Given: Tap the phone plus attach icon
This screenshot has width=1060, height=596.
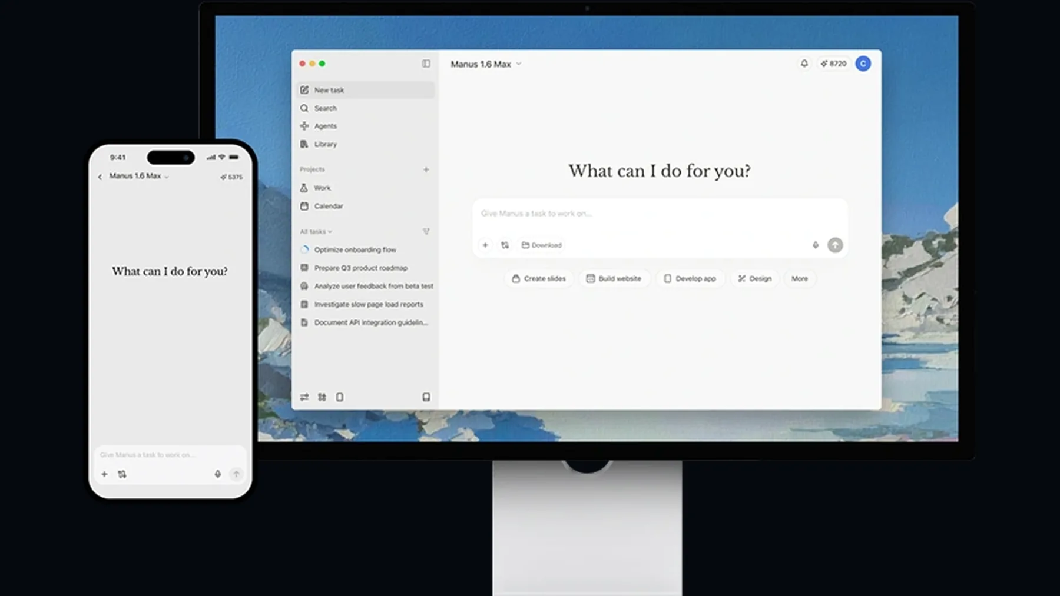Looking at the screenshot, I should pyautogui.click(x=104, y=474).
